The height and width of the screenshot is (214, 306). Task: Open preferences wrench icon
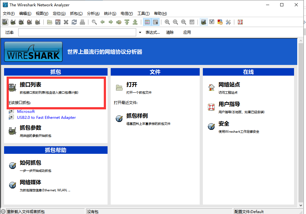[228, 22]
